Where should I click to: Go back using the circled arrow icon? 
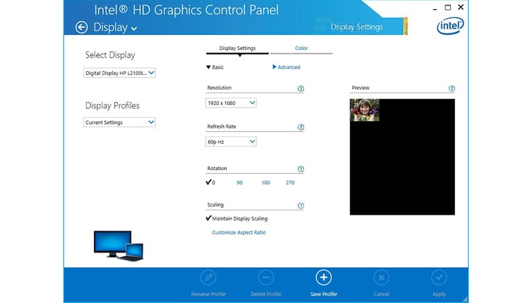[81, 28]
